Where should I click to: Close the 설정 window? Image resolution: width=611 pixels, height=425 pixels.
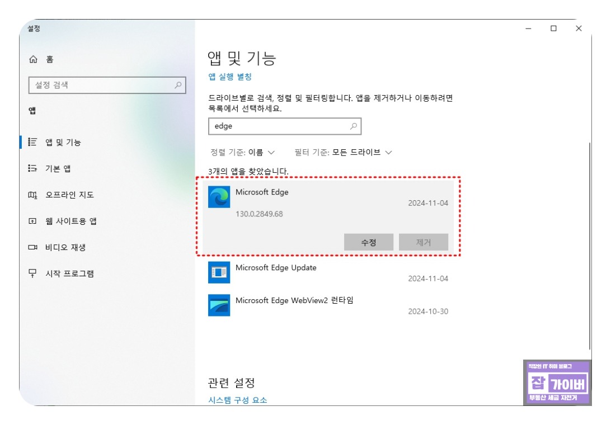tap(579, 29)
